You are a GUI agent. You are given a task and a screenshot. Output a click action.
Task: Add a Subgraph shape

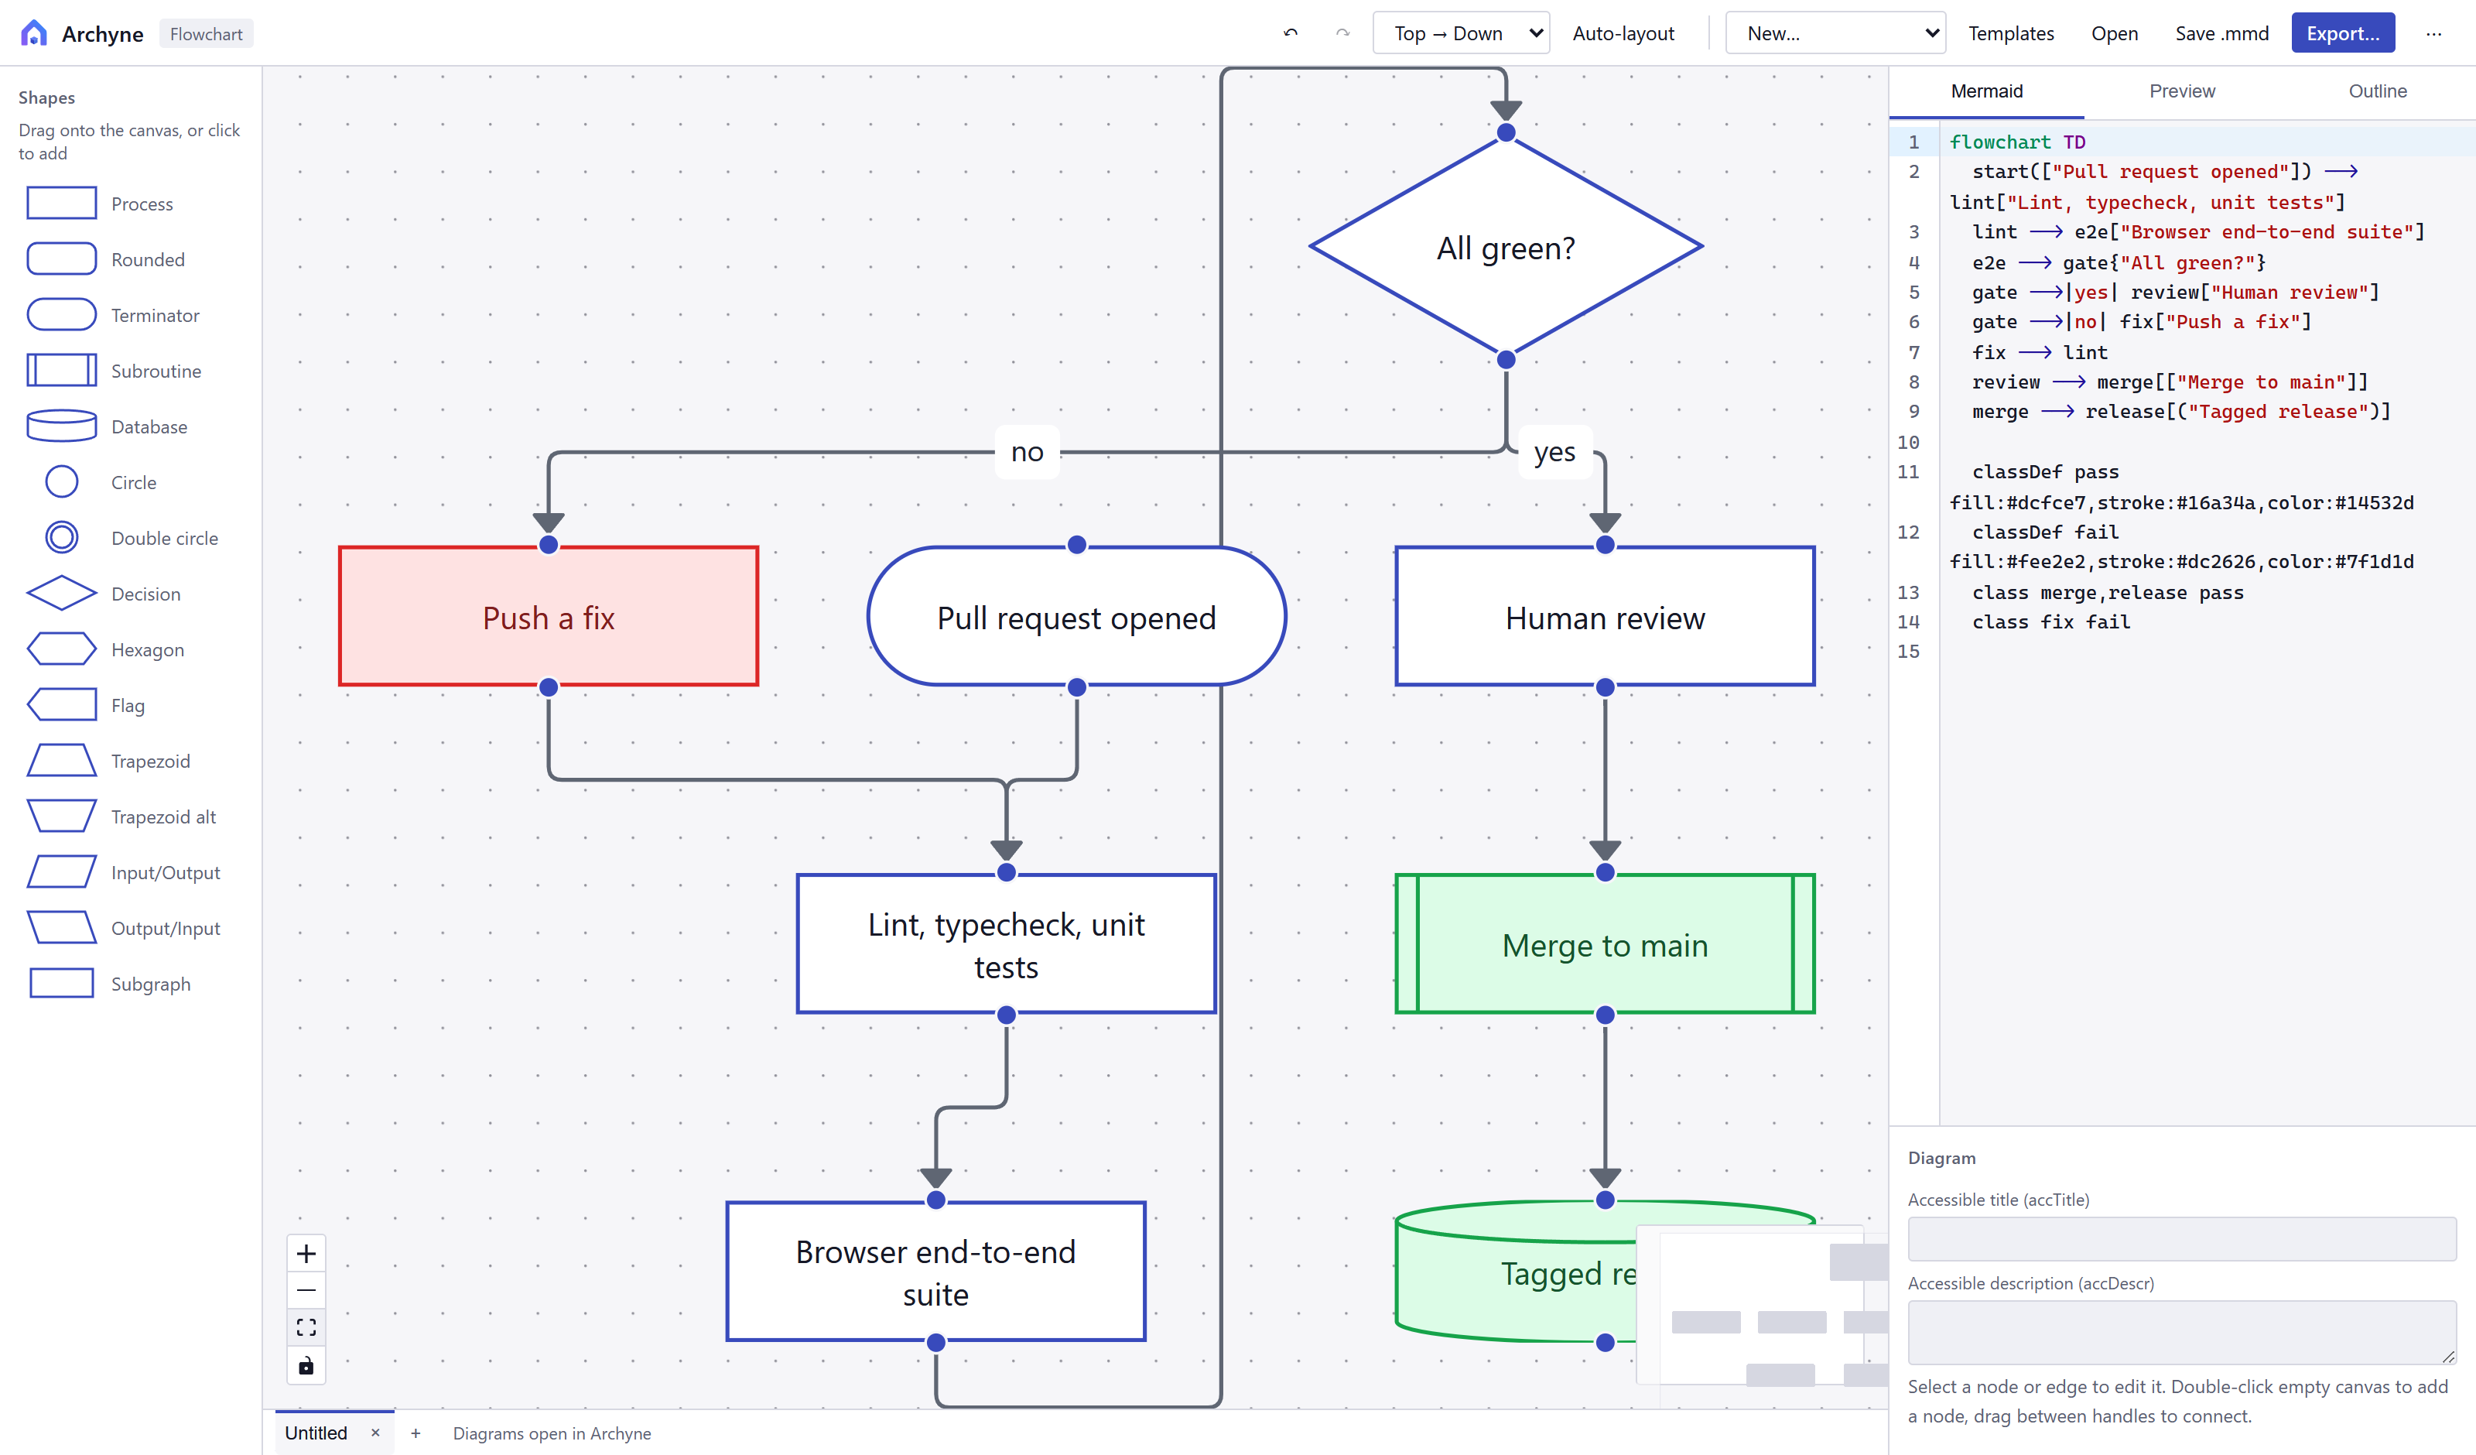coord(130,984)
